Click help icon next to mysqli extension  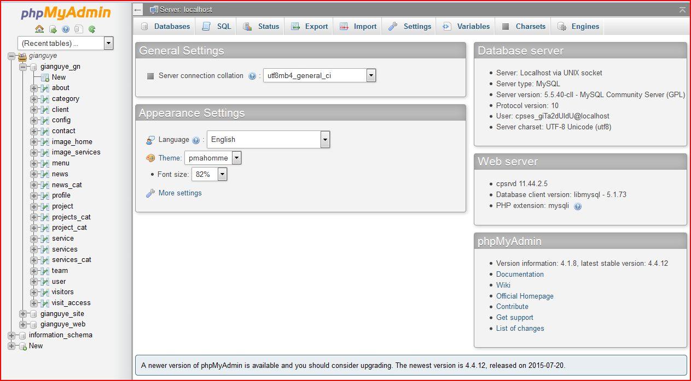(x=578, y=206)
